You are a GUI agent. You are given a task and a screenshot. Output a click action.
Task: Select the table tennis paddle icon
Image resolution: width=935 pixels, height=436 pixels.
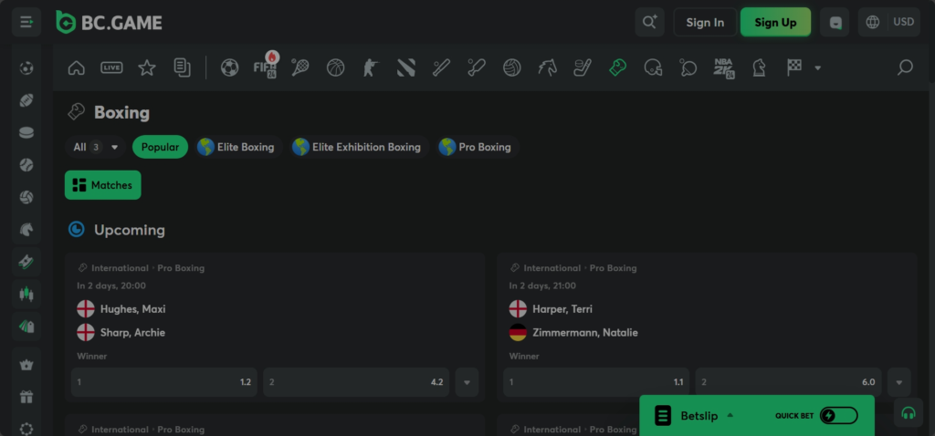(x=688, y=67)
